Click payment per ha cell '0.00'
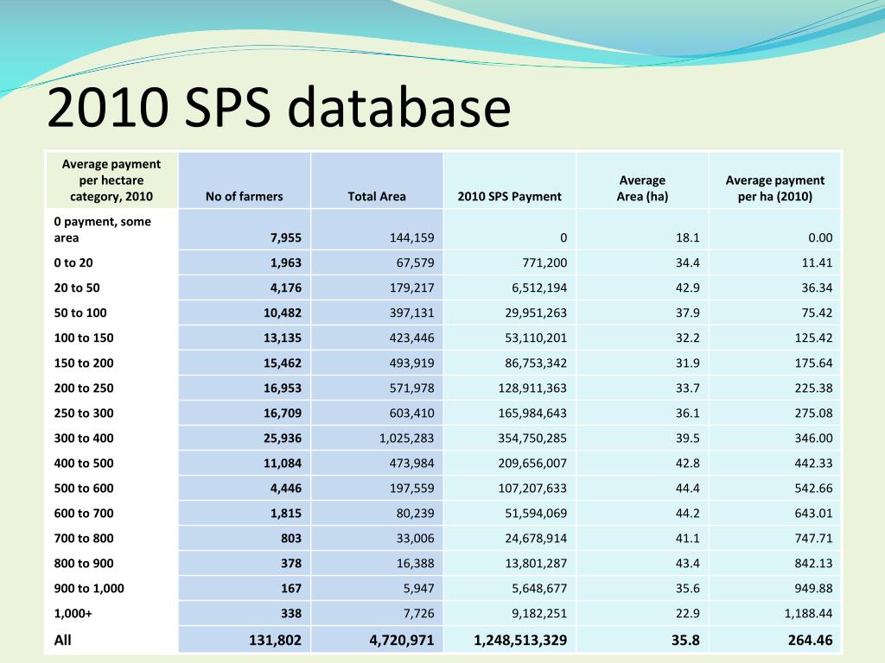 pyautogui.click(x=820, y=238)
